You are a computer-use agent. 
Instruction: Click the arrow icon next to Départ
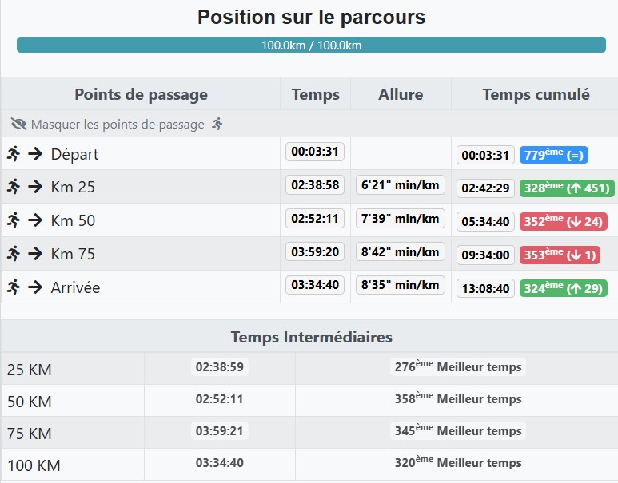pyautogui.click(x=35, y=153)
